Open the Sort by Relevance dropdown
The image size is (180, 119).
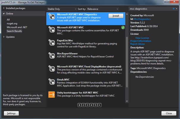(x=103, y=9)
